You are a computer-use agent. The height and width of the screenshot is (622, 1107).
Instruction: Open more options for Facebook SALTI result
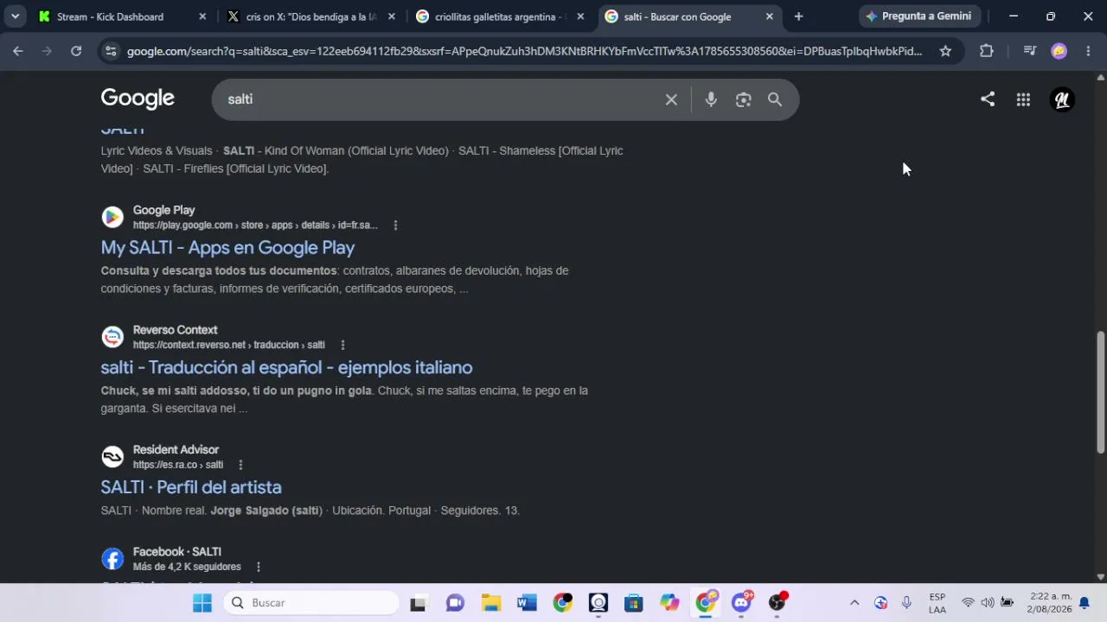click(258, 567)
